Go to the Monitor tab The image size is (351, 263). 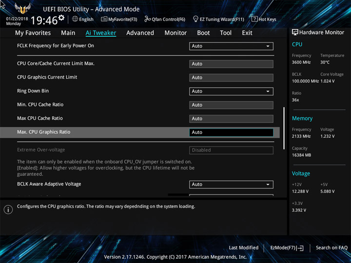175,33
